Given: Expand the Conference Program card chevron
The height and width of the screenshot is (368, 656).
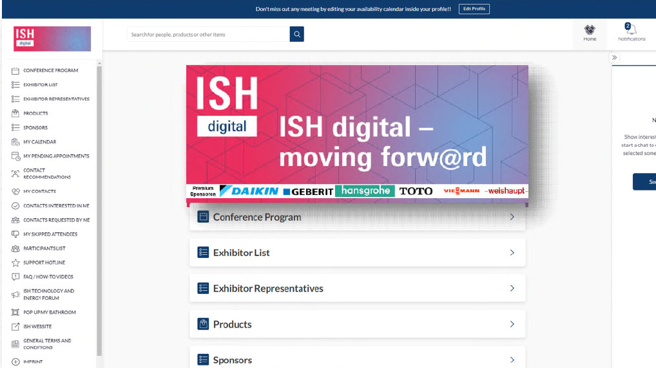Looking at the screenshot, I should pos(512,217).
